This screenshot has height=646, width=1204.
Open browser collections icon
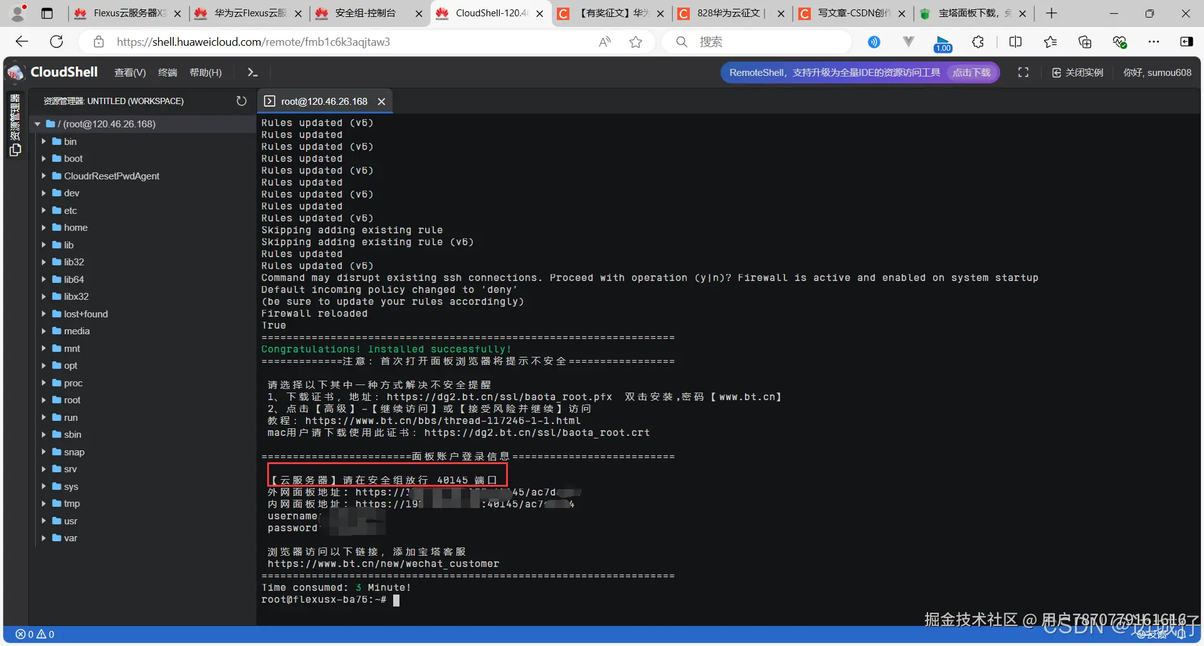(1085, 42)
